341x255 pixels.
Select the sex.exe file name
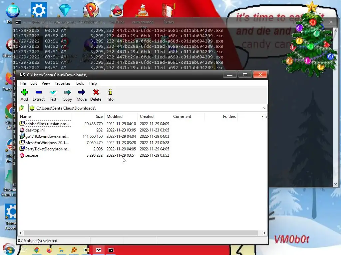coord(32,155)
